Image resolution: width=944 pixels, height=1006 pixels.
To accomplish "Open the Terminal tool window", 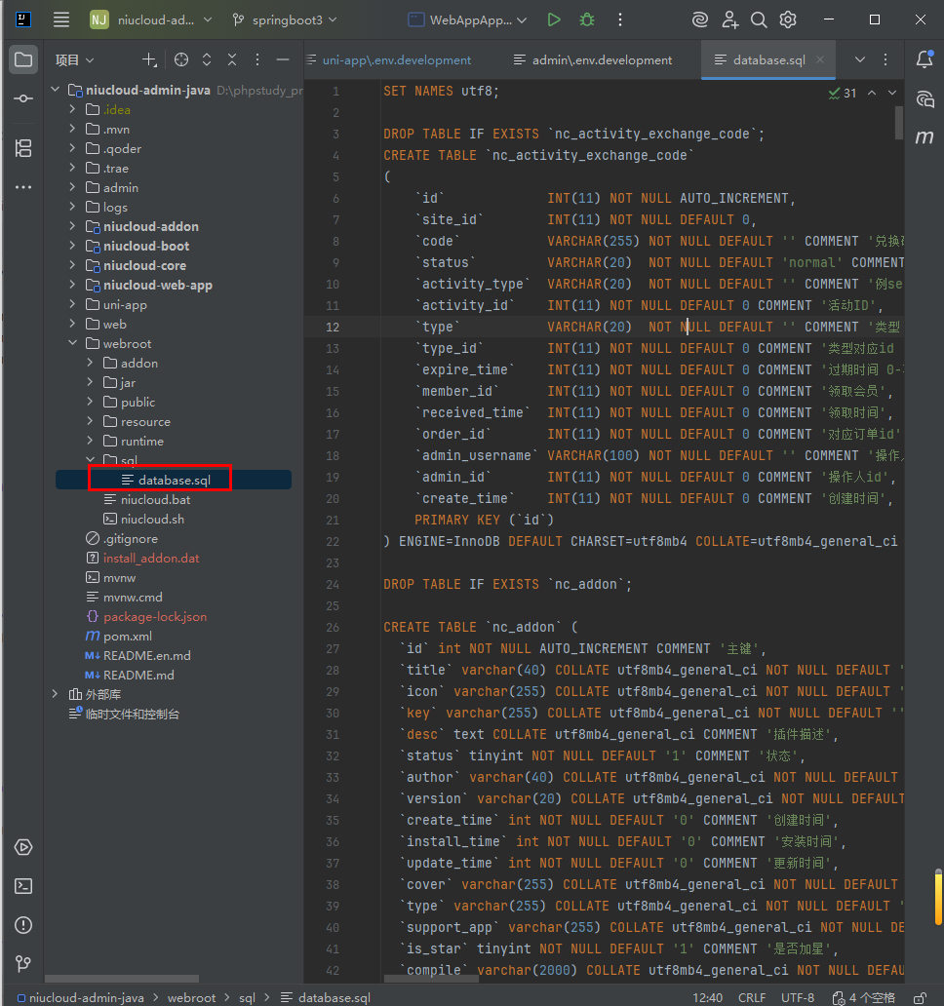I will pyautogui.click(x=23, y=886).
